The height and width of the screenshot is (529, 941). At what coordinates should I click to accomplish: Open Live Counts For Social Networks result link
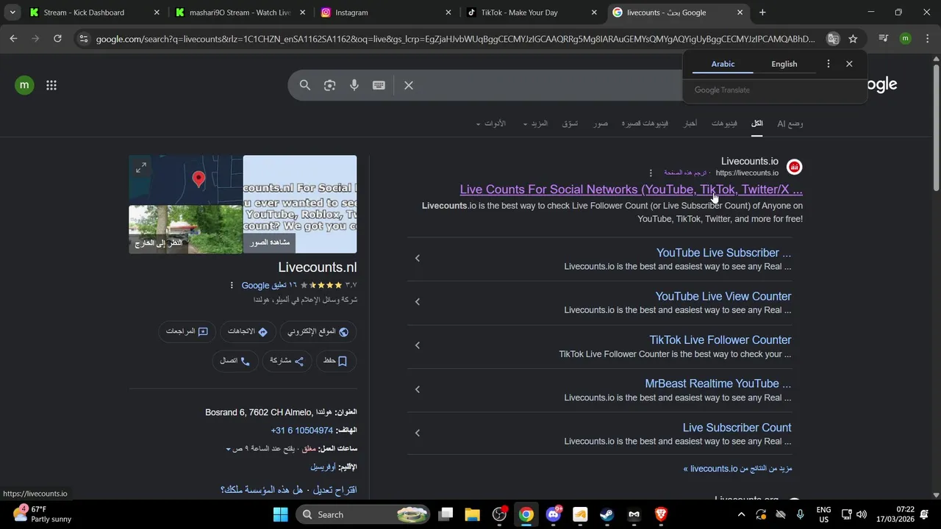pyautogui.click(x=631, y=190)
